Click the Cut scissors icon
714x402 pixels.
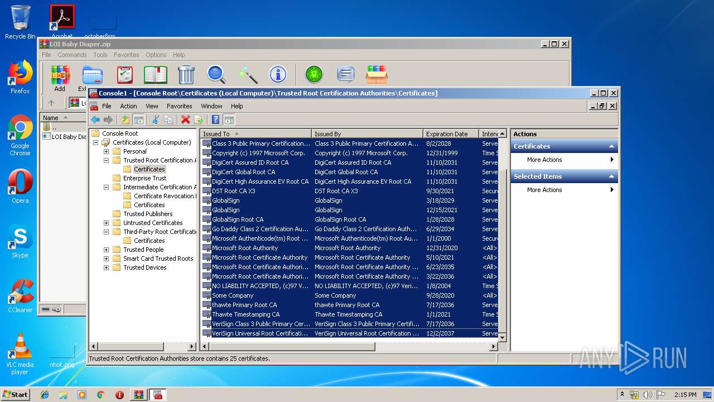coord(156,119)
